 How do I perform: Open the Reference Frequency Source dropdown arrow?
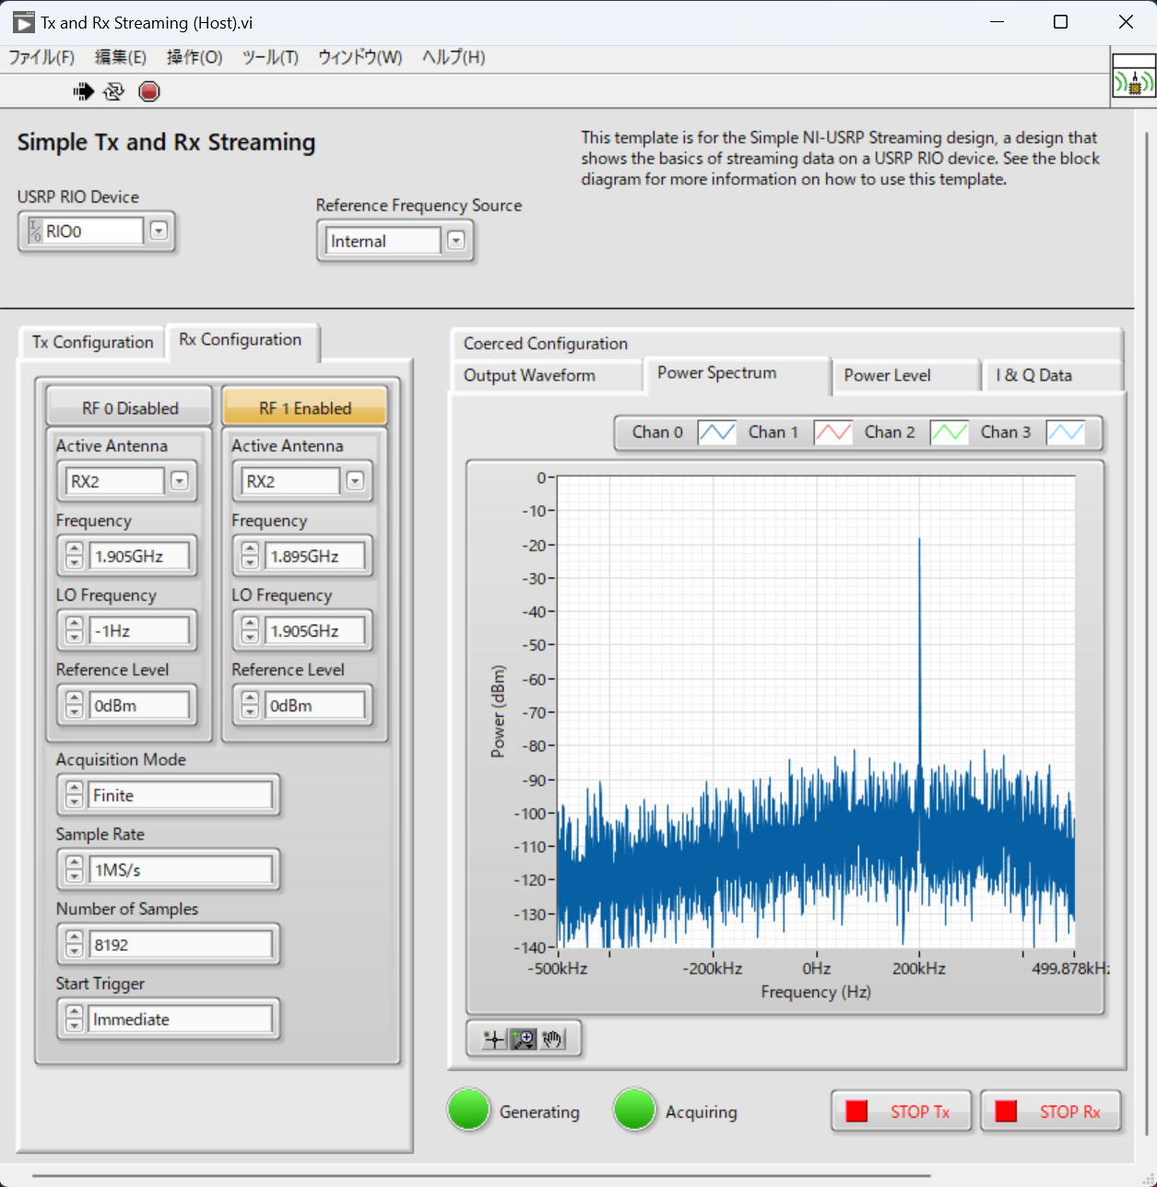(455, 241)
